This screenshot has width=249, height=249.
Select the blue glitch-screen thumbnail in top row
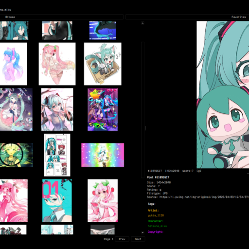click(x=103, y=31)
